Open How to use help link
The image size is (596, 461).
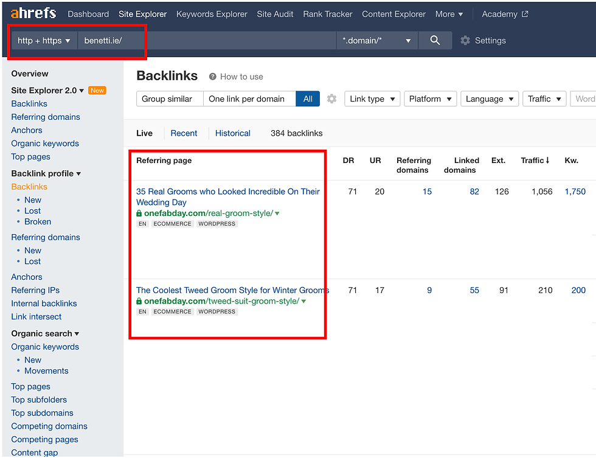tap(241, 77)
